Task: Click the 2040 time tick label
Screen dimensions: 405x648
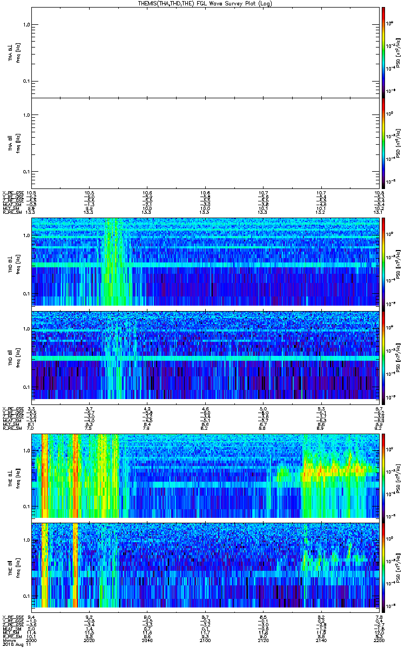Action: pyautogui.click(x=147, y=640)
